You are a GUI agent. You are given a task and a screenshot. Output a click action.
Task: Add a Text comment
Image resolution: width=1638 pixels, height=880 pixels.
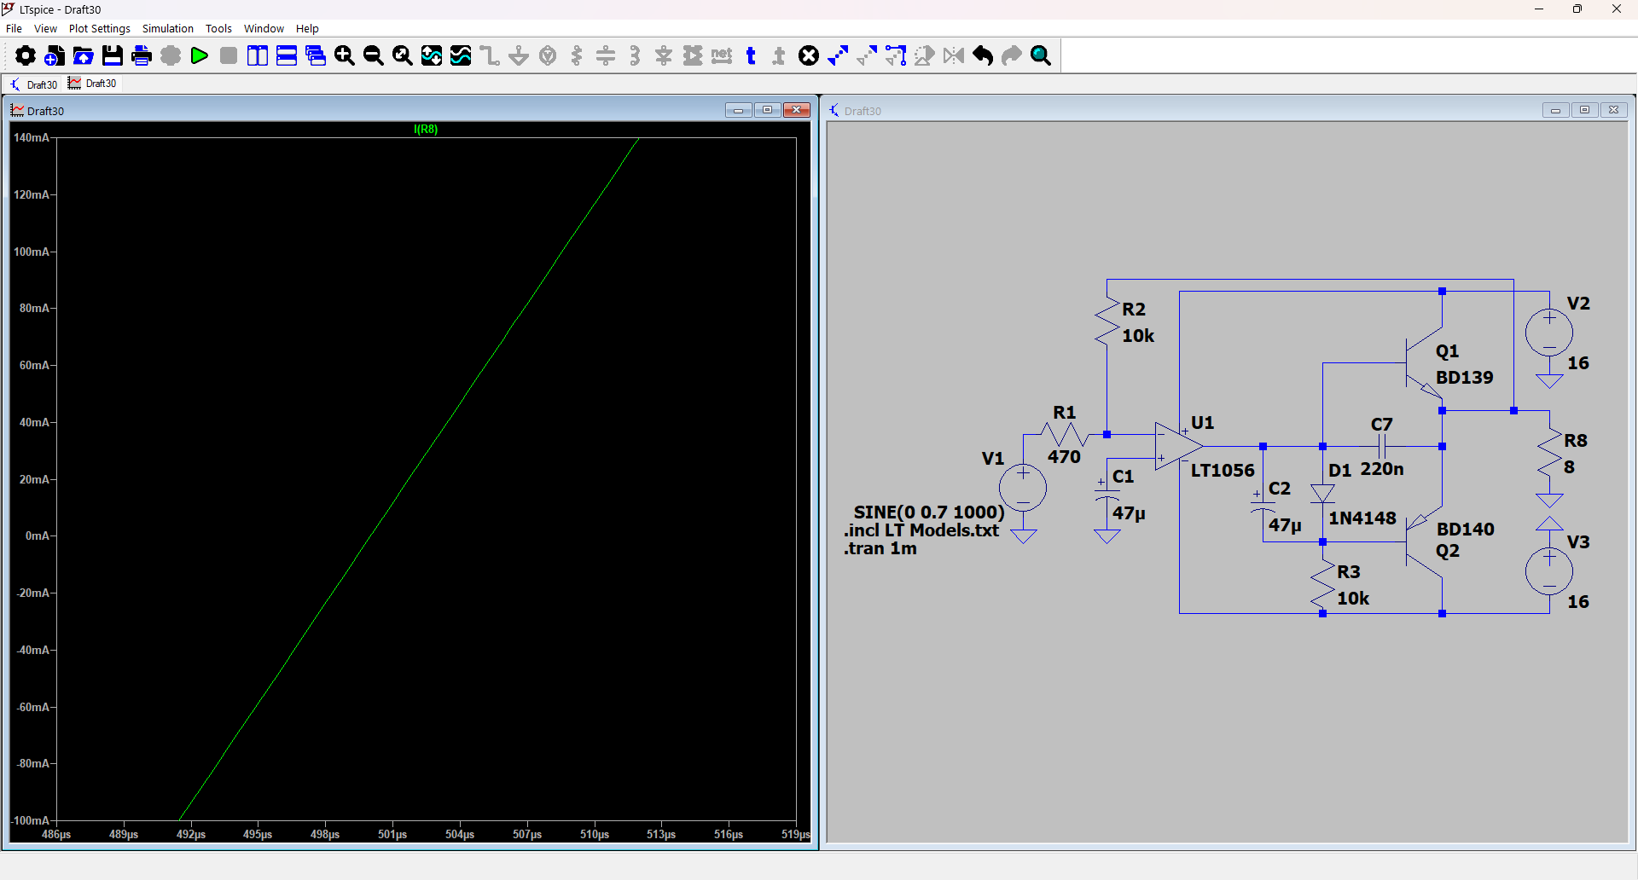pos(751,56)
